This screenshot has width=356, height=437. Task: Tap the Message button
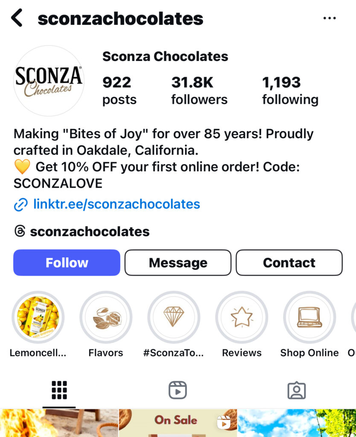178,262
